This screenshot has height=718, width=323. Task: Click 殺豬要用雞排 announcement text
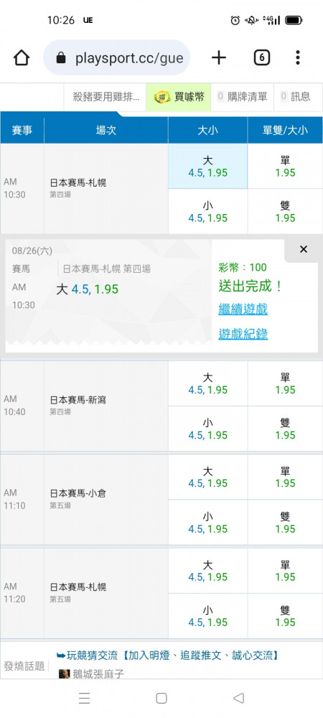pos(107,97)
